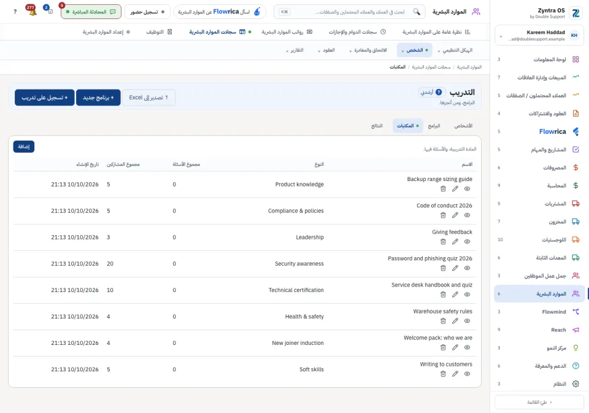Screen dimensions: 589x413
Task: Open the notifications bell with 277 badge
Action: pos(31,10)
